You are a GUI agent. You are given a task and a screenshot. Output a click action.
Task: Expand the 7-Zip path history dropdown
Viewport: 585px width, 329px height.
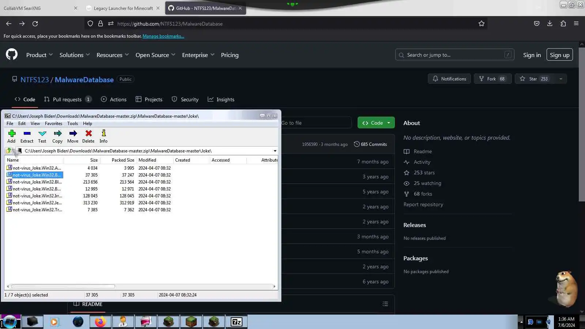pyautogui.click(x=275, y=151)
